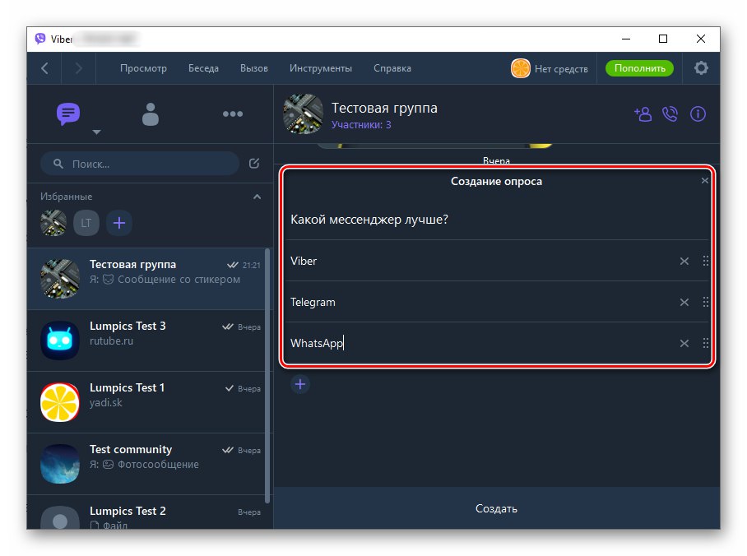Click the orange account avatar icon
The height and width of the screenshot is (556, 747).
point(520,68)
